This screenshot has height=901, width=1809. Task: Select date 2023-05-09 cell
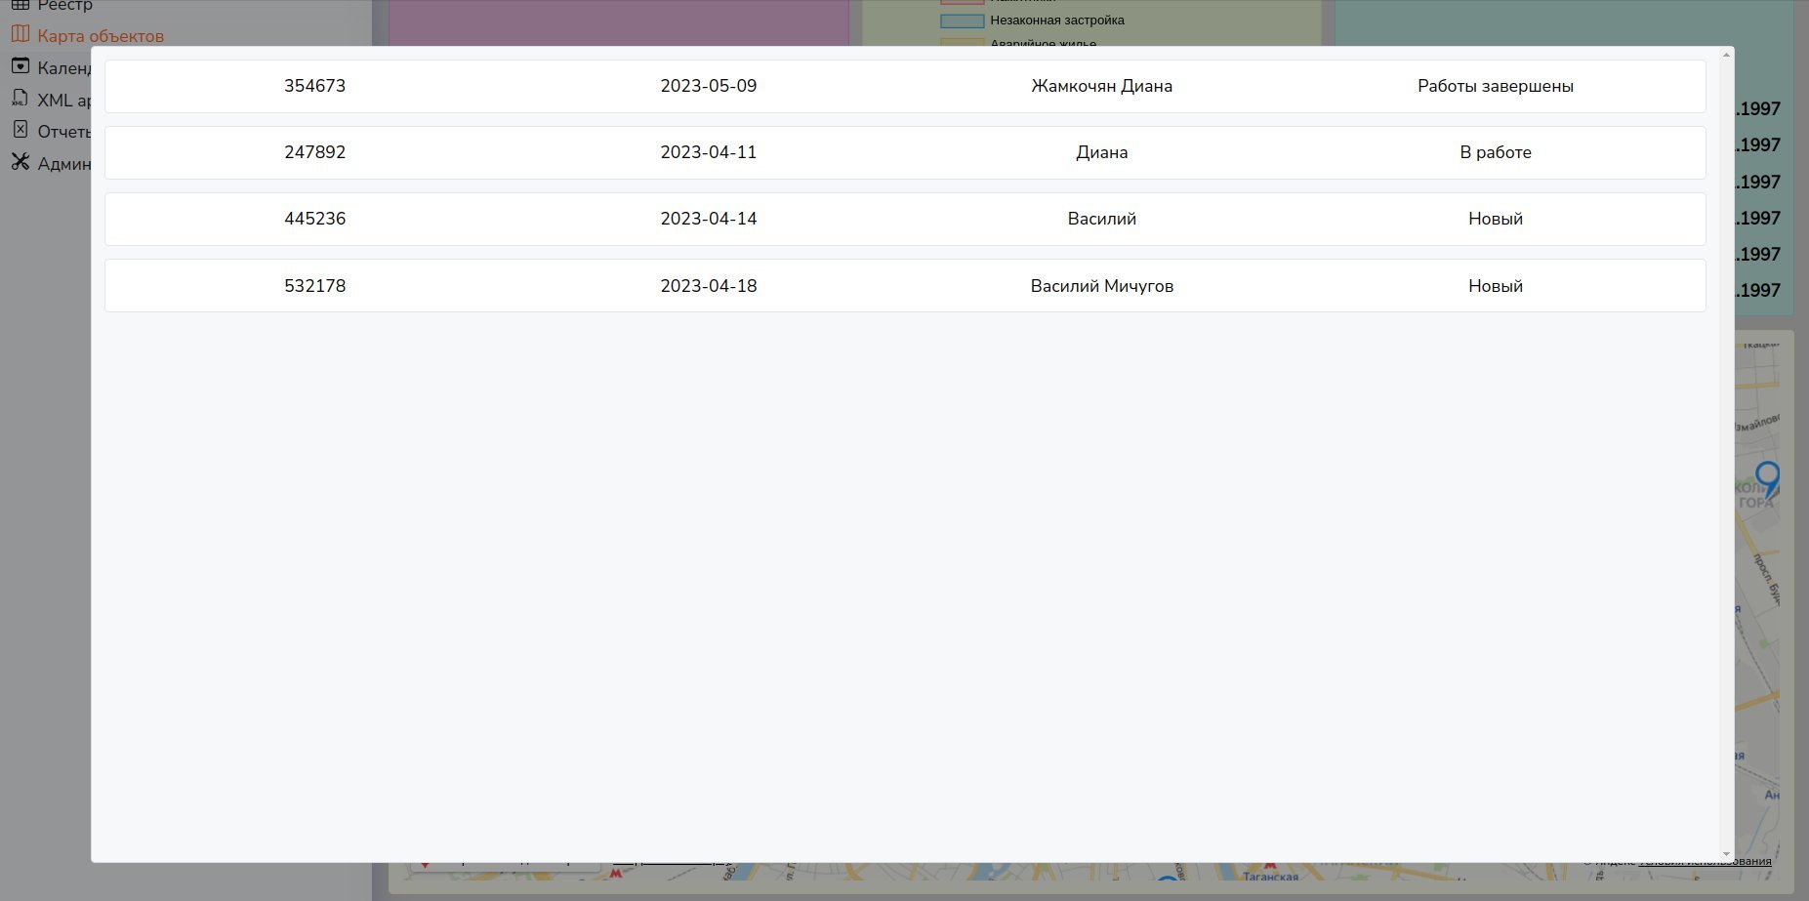tap(709, 86)
